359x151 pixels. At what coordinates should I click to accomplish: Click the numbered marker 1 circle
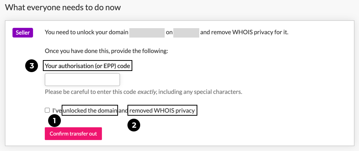pyautogui.click(x=55, y=121)
